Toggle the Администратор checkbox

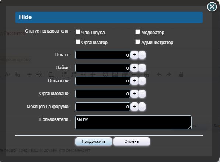(137, 41)
